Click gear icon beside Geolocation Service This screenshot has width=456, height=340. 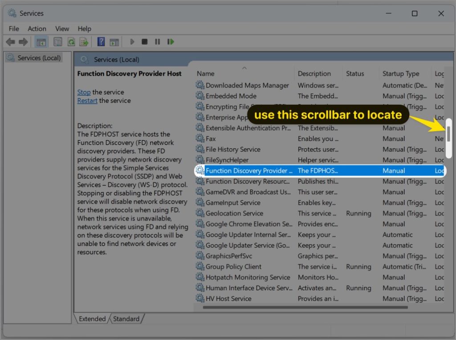pyautogui.click(x=200, y=213)
